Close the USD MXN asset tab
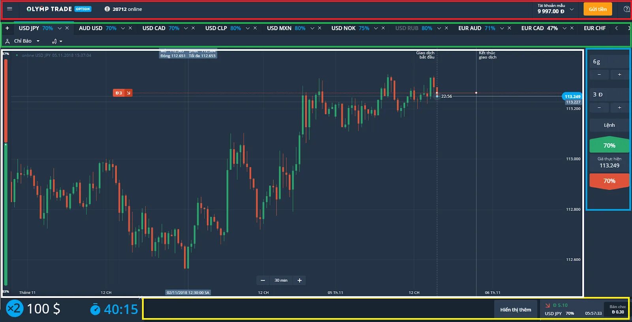Image resolution: width=632 pixels, height=322 pixels. coord(320,28)
